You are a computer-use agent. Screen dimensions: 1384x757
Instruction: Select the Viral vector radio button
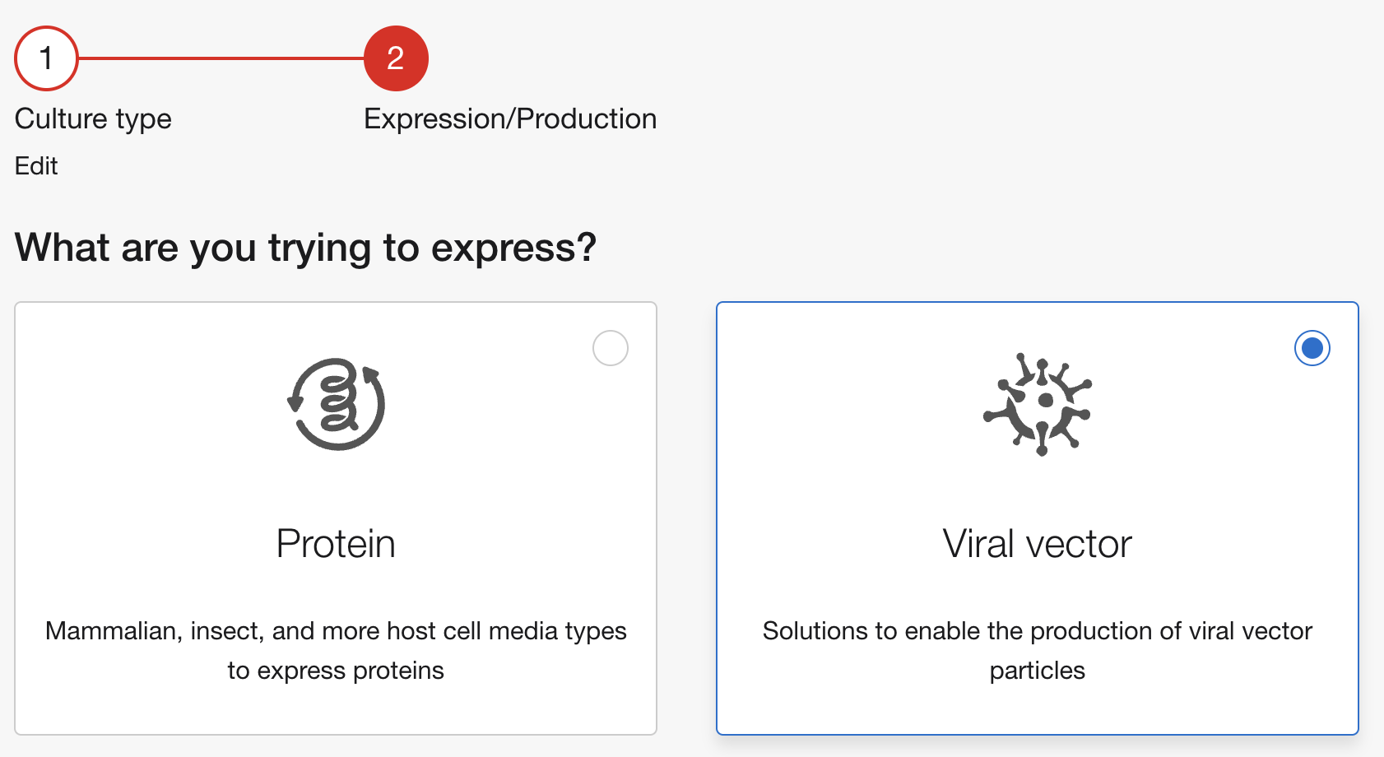[1312, 348]
